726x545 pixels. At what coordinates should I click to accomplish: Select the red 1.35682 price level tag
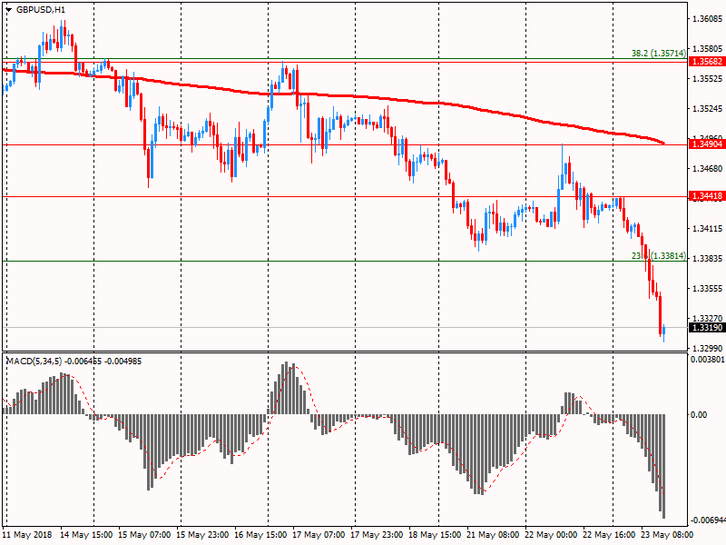706,61
